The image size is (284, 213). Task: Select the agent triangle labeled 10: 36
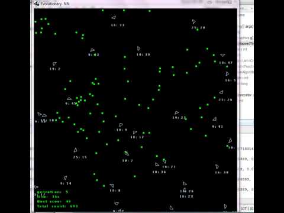[x=157, y=164]
